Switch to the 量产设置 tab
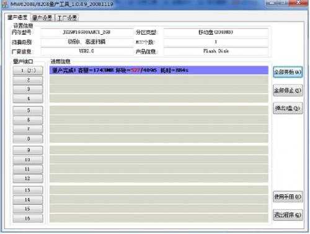This screenshot has width=310, height=234. pos(42,18)
